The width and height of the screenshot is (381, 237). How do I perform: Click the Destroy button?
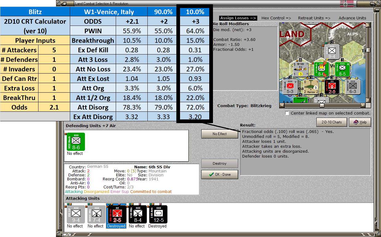point(219,163)
